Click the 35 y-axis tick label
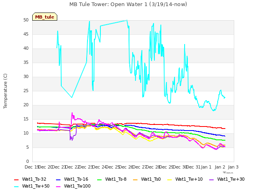The image size is (258, 194). click(26, 63)
